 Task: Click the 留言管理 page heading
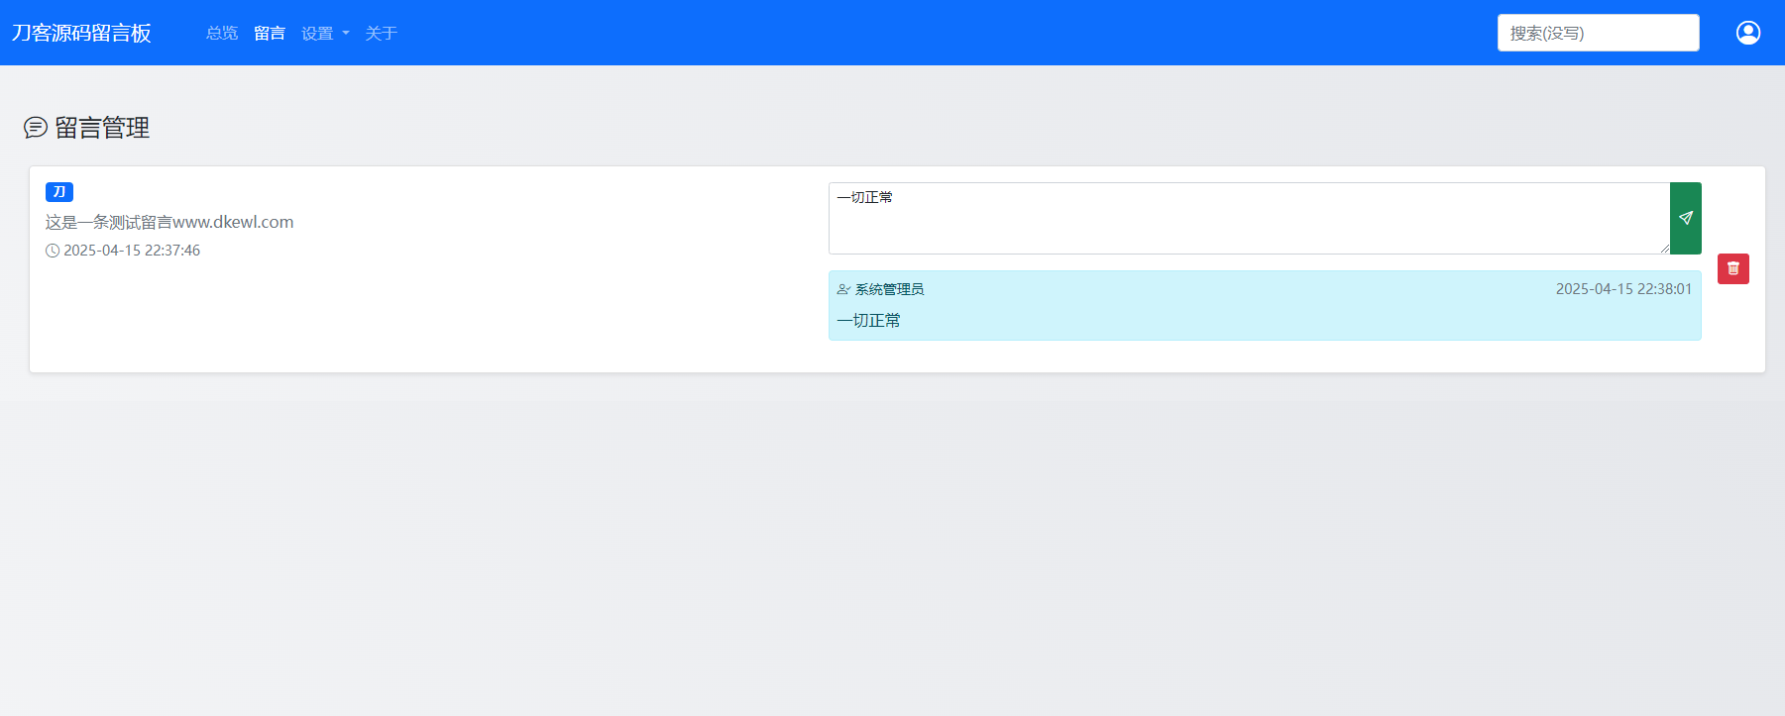(x=102, y=128)
